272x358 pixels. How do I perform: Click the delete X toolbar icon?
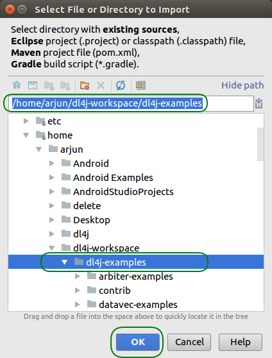[x=101, y=85]
